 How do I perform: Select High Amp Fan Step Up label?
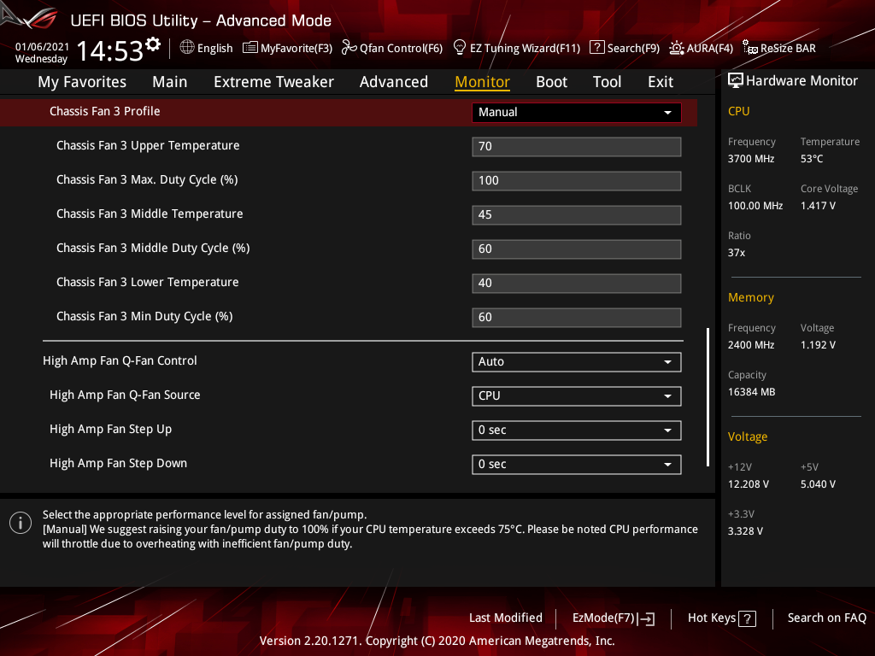point(110,429)
